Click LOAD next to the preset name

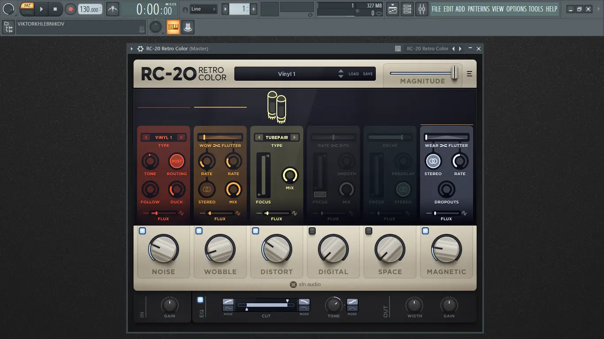coord(355,74)
